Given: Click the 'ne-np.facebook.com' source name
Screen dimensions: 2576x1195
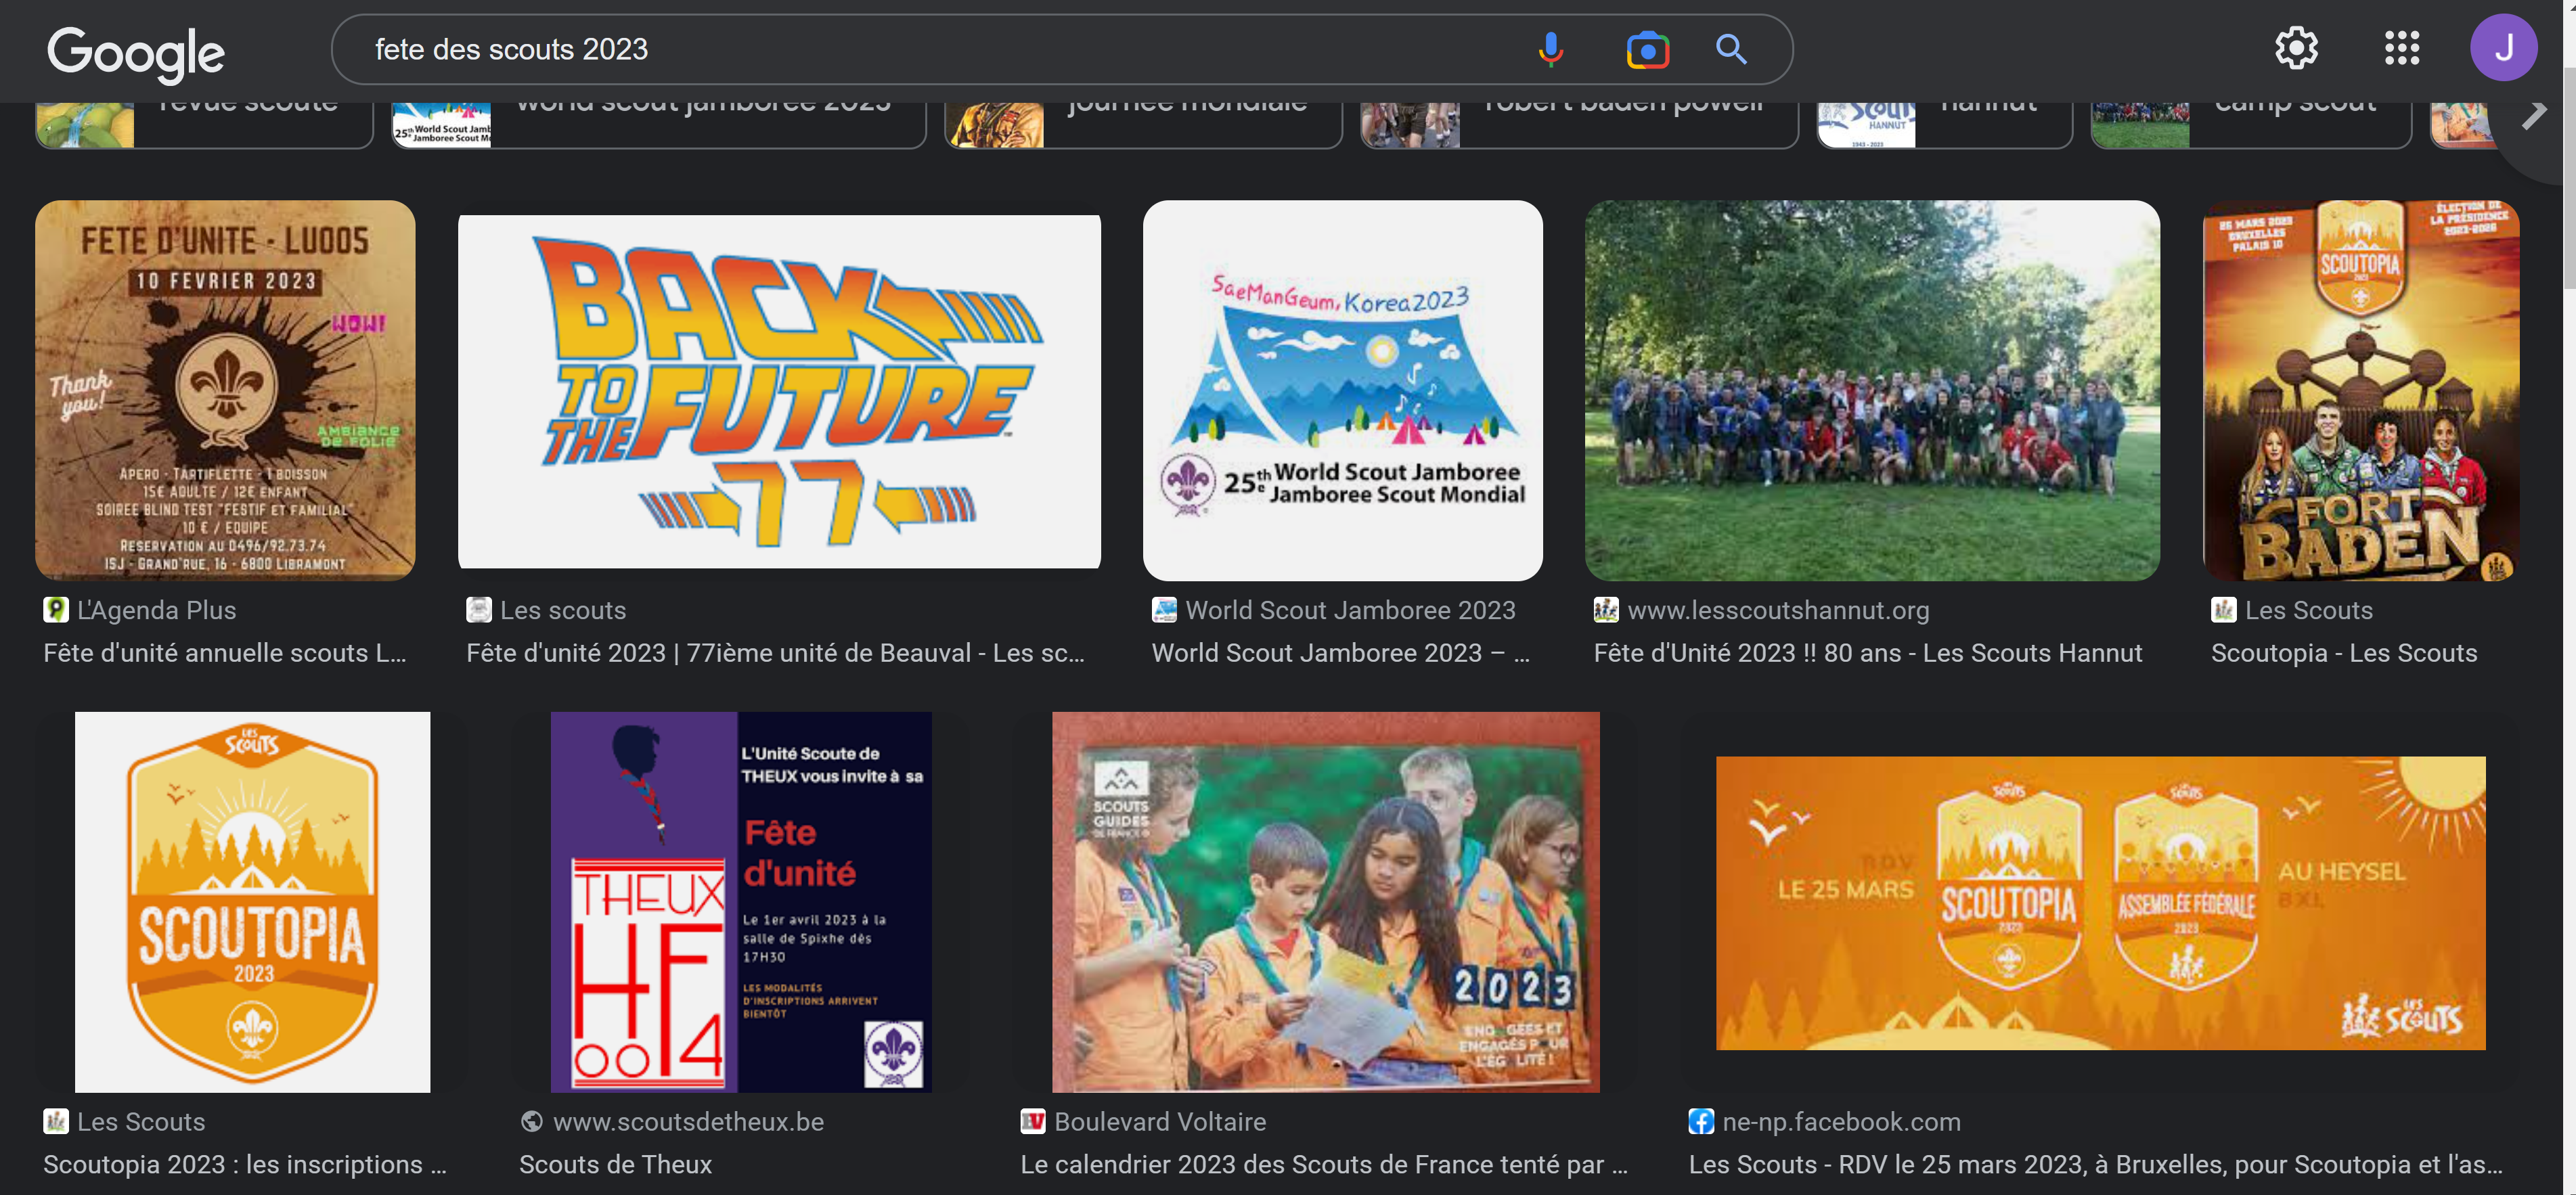Looking at the screenshot, I should 1841,1122.
